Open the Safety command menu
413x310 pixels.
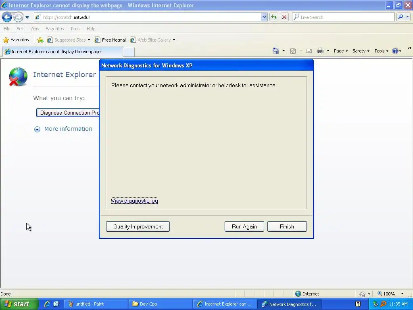pos(361,51)
